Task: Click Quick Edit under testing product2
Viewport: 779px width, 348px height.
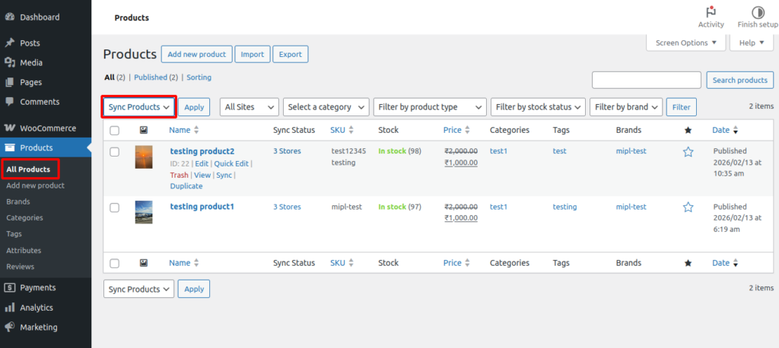Action: tap(231, 163)
